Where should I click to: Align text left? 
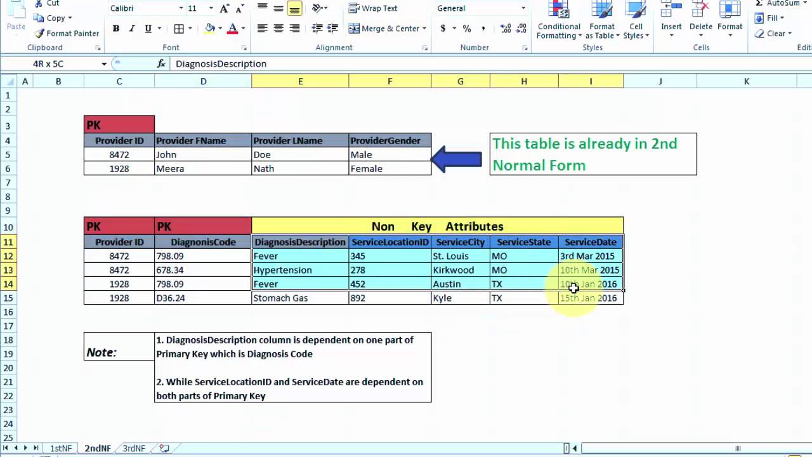(262, 29)
